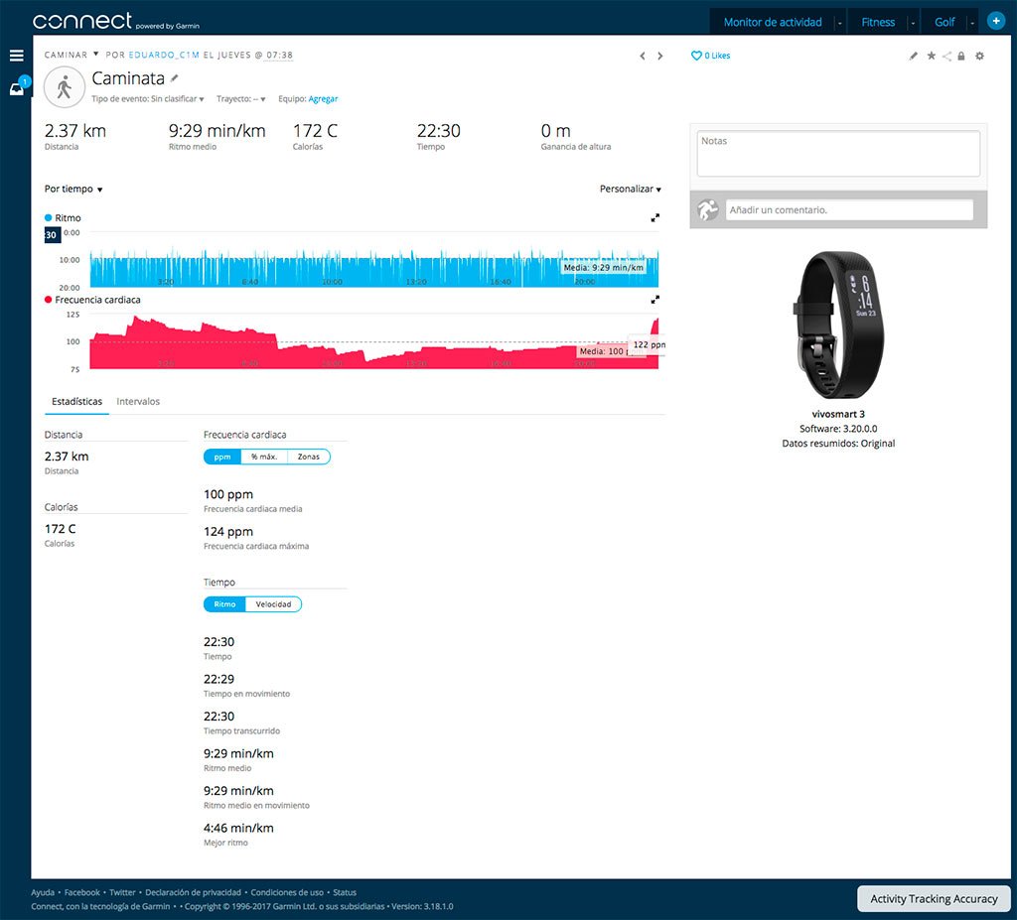This screenshot has height=920, width=1017.
Task: Open the activity gear settings
Action: tap(979, 56)
